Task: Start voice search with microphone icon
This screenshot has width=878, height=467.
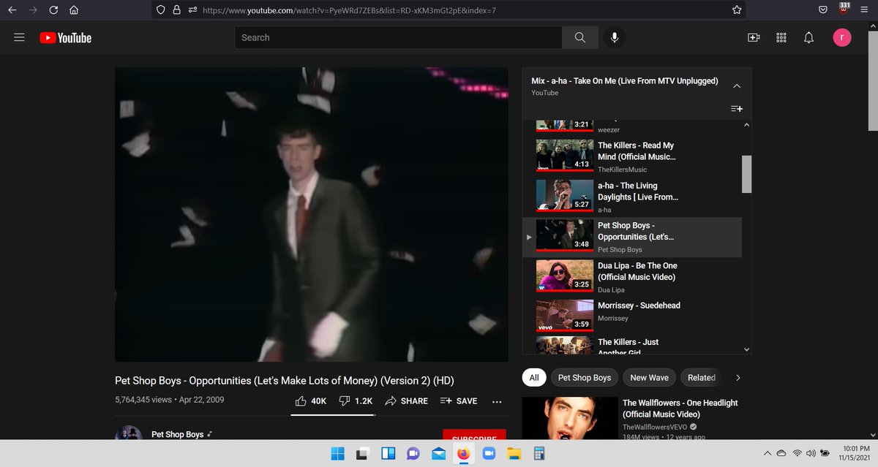Action: [615, 37]
